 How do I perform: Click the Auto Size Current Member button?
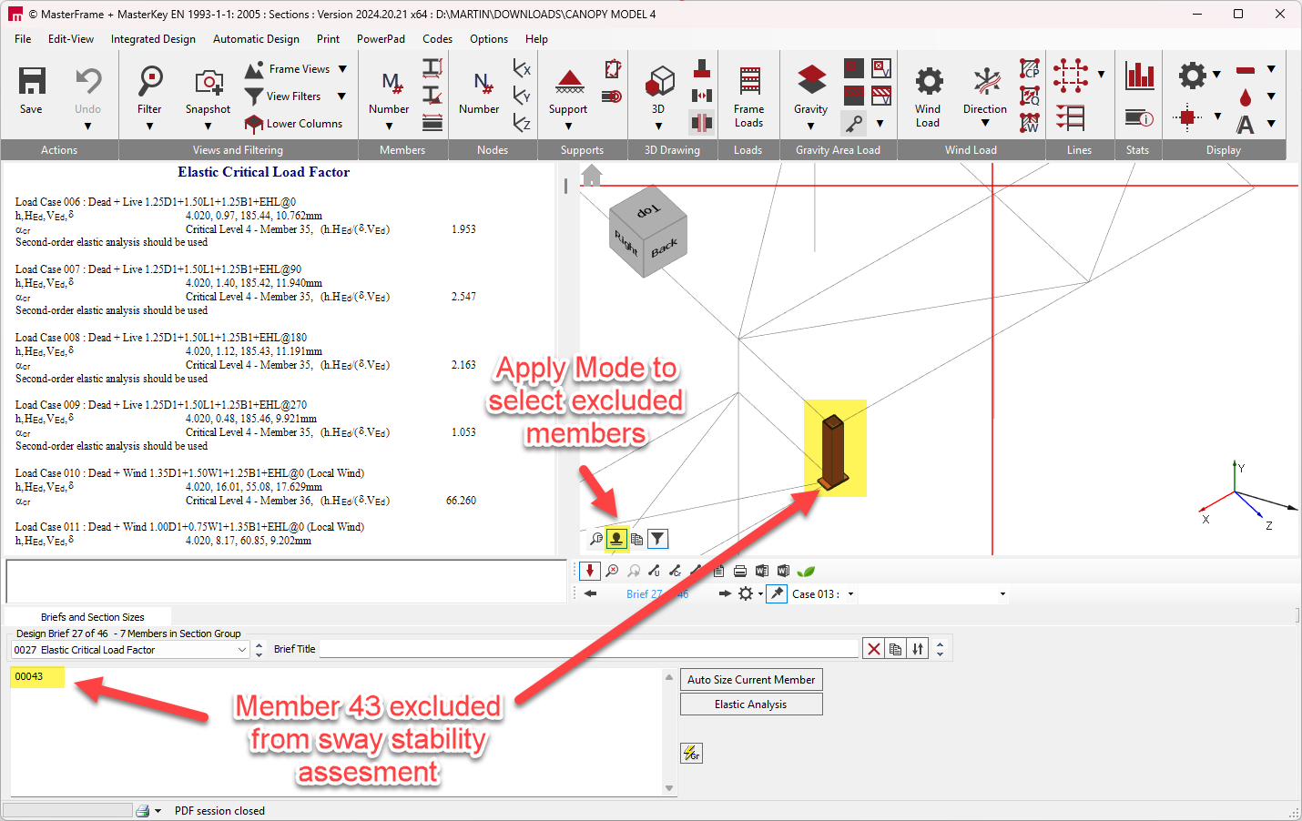point(751,680)
